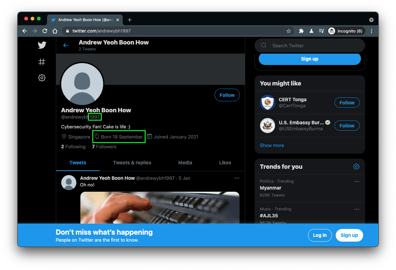Click the @CertTonga handle text
The image size is (396, 270).
tap(292, 106)
